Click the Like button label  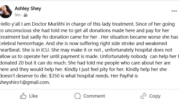coord(33,96)
